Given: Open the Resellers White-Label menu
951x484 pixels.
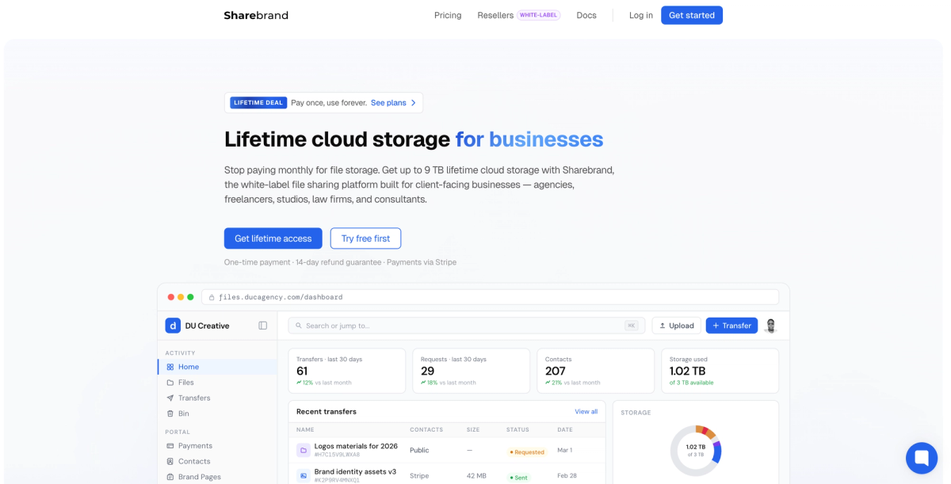Looking at the screenshot, I should click(519, 15).
